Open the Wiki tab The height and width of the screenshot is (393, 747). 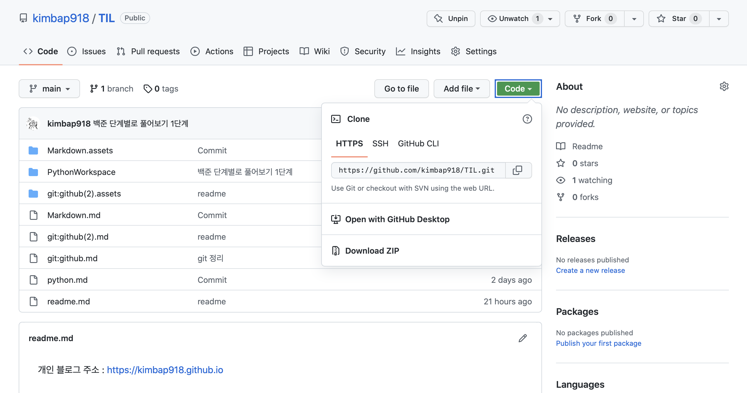point(315,51)
